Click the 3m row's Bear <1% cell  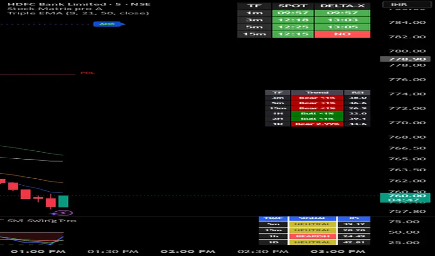click(317, 98)
